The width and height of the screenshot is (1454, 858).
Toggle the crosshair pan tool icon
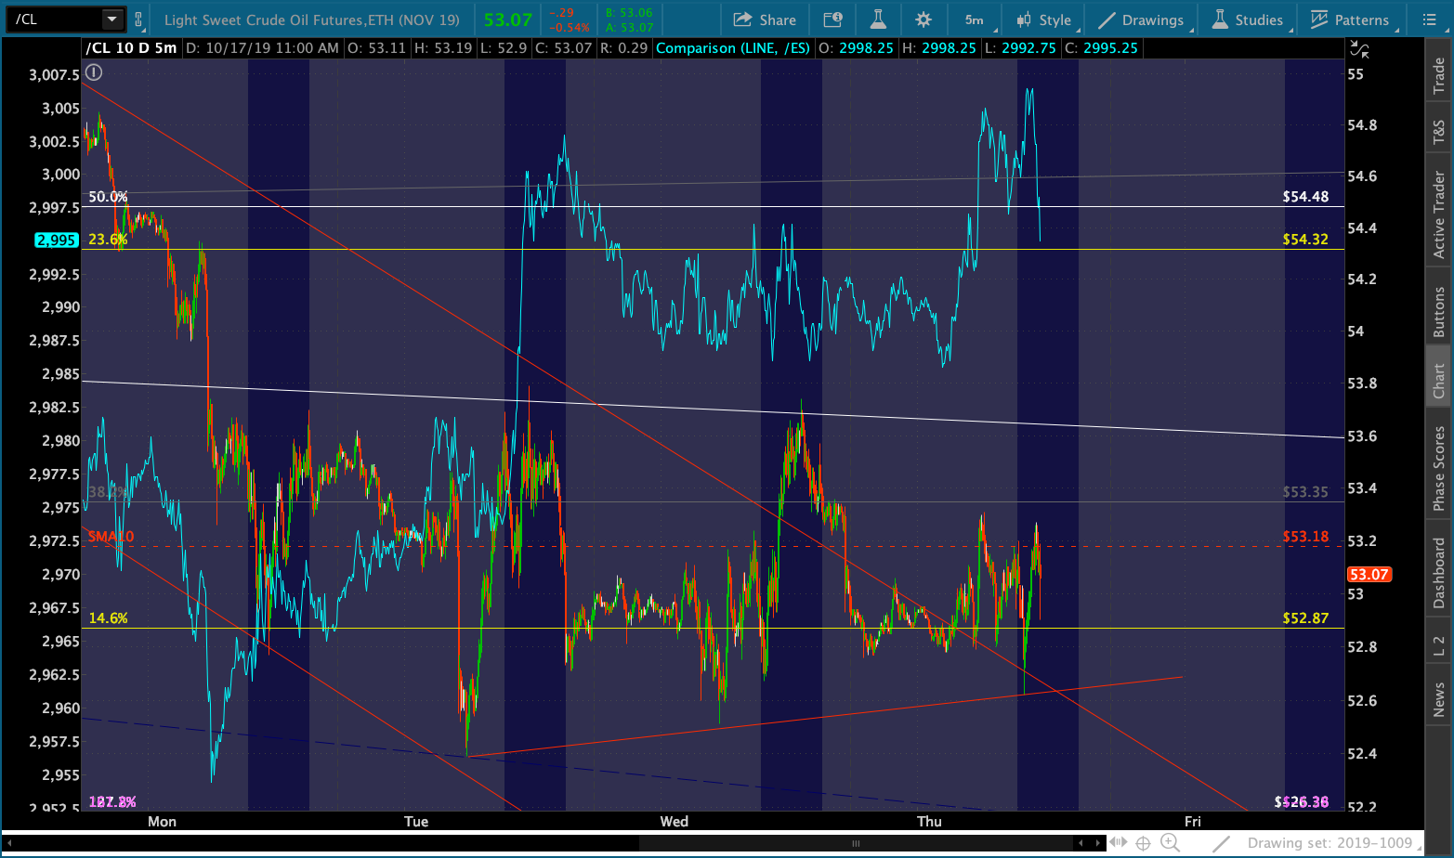click(1144, 842)
